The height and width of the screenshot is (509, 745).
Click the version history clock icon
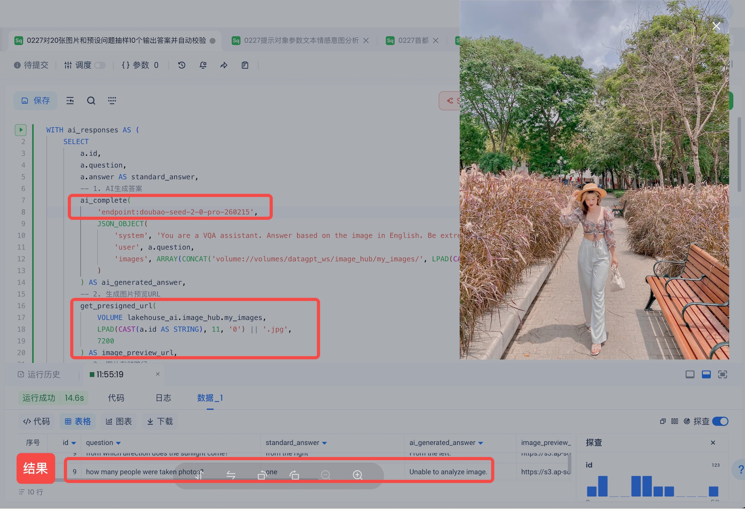(182, 65)
